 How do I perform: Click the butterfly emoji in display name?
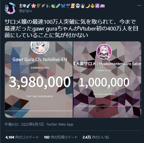(x=63, y=6)
